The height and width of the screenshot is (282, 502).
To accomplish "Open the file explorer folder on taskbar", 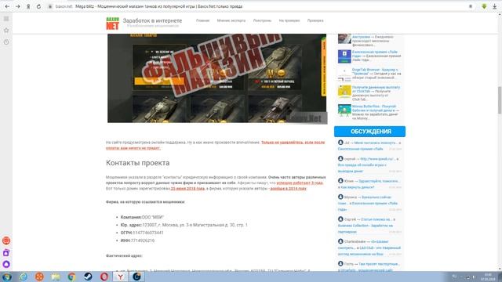I will tap(56, 277).
